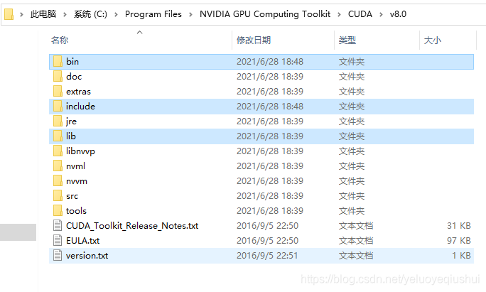Click the extras folder icon
The width and height of the screenshot is (486, 292).
pos(58,91)
